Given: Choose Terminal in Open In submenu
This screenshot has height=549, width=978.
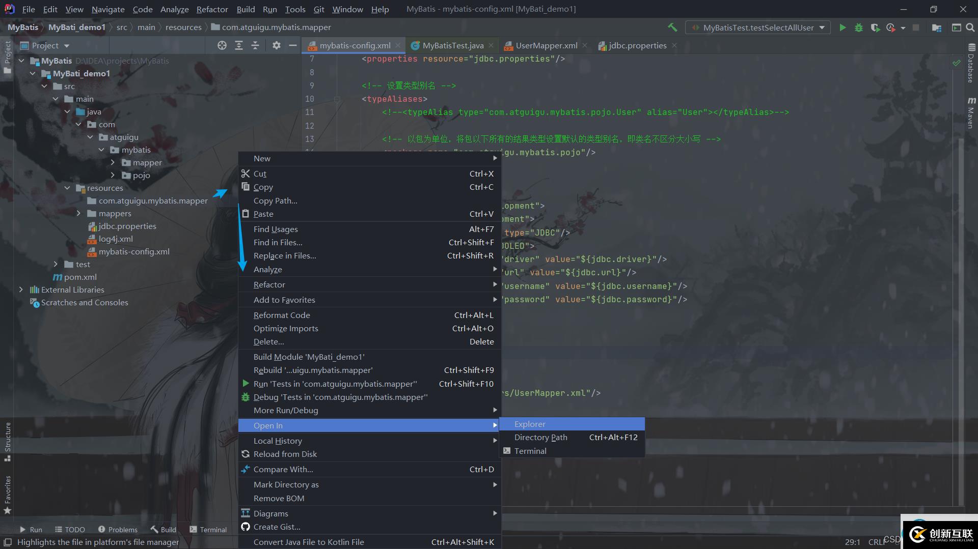Looking at the screenshot, I should click(x=572, y=451).
